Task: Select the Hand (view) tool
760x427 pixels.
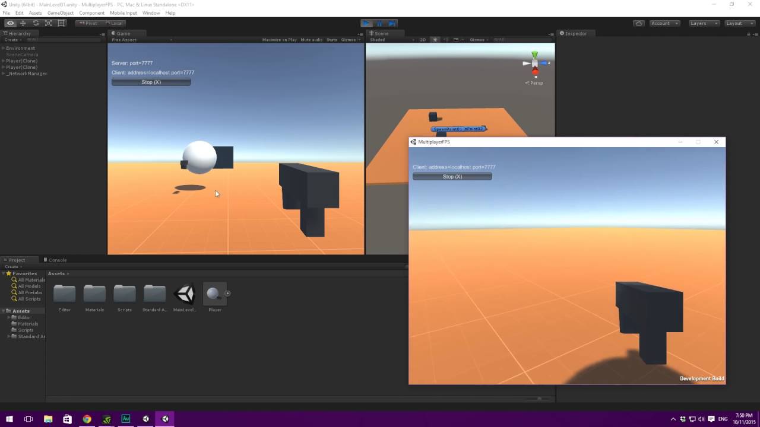Action: coord(10,23)
